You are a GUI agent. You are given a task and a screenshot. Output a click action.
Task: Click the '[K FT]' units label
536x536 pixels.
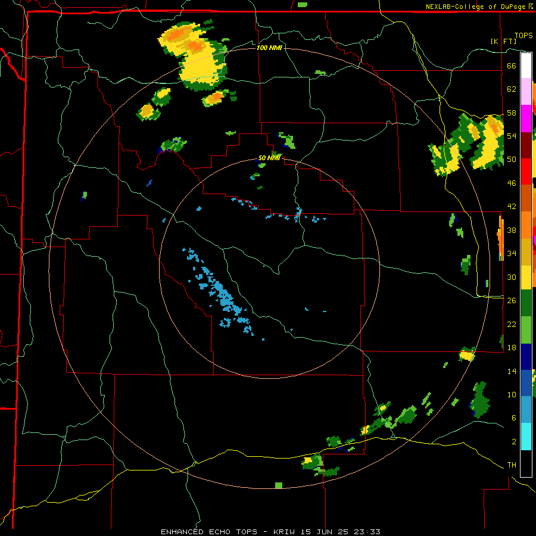click(503, 41)
